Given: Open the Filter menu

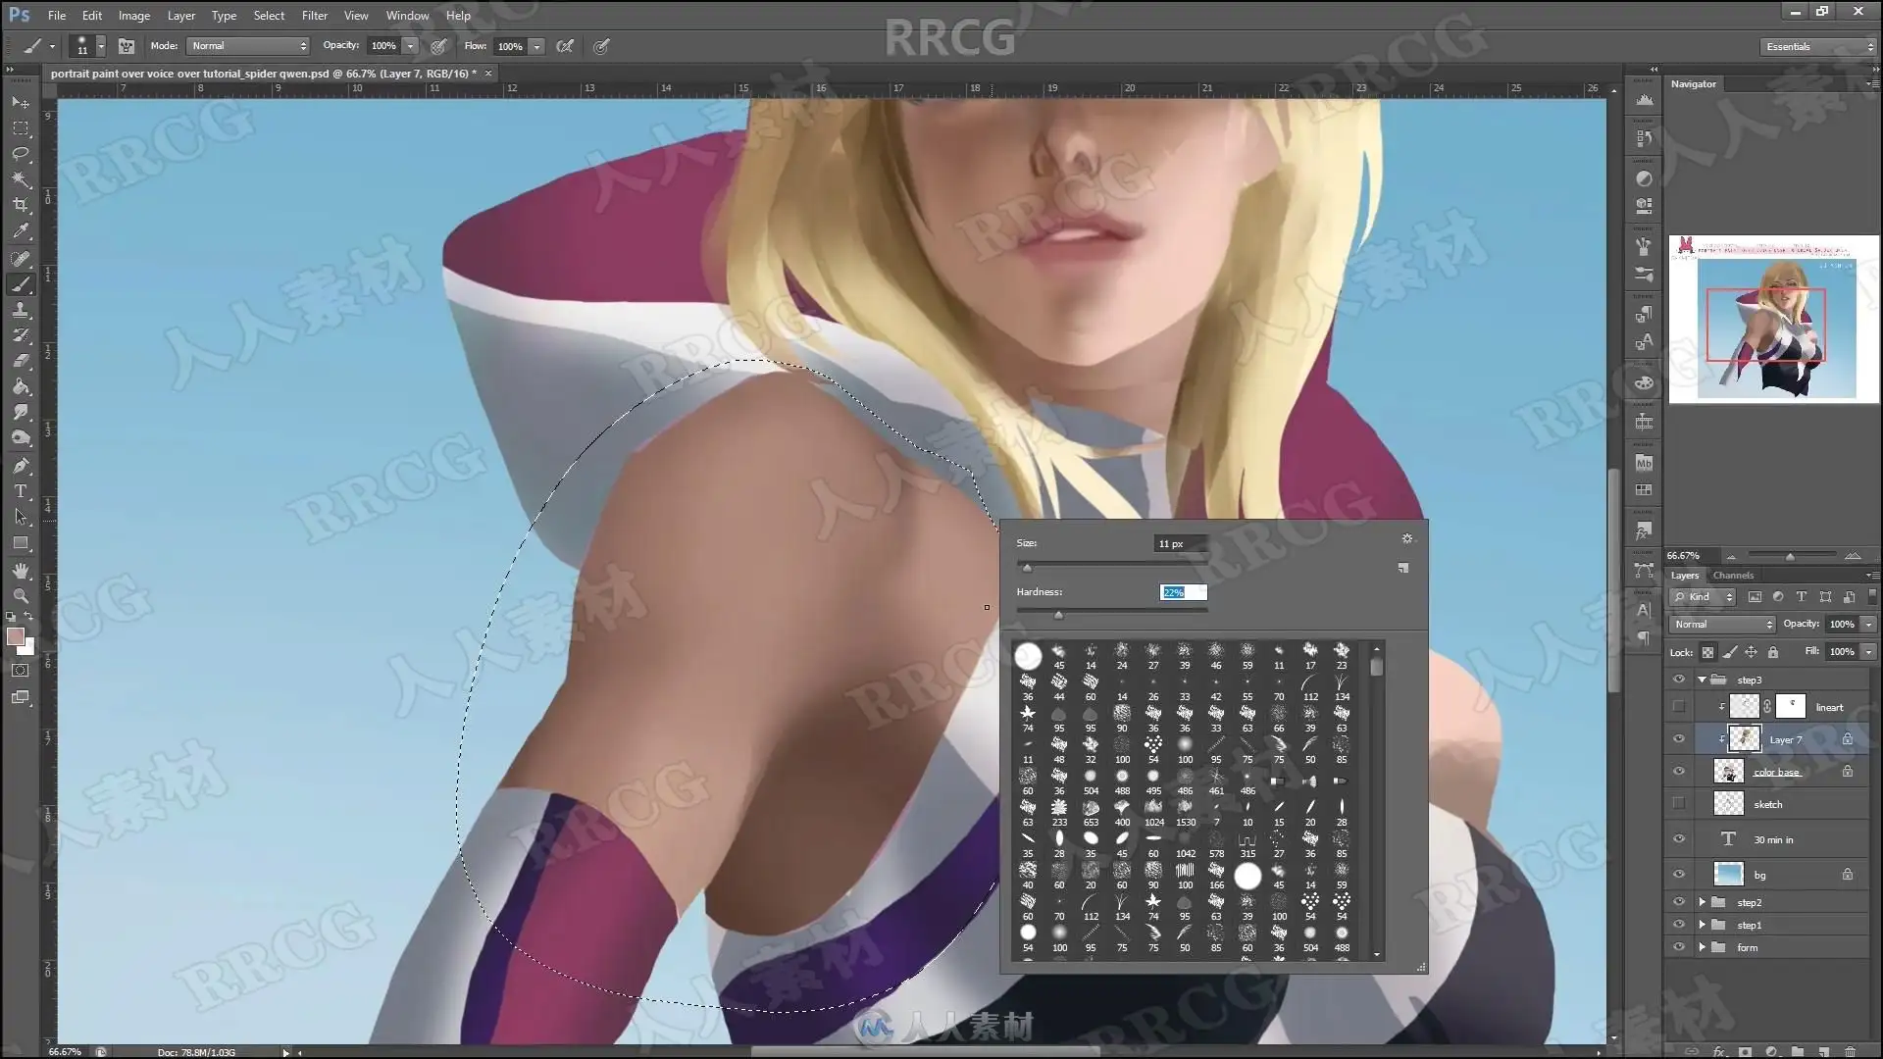Looking at the screenshot, I should click(314, 16).
